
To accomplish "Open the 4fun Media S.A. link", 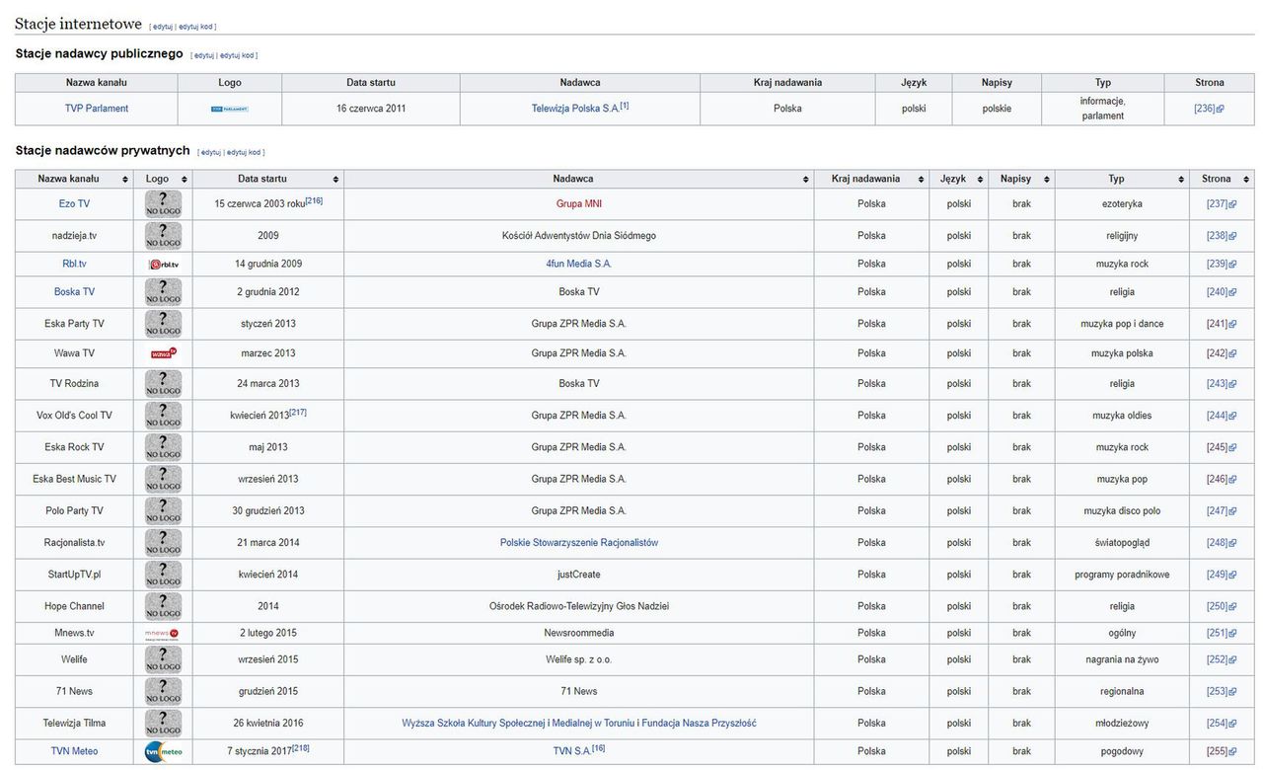I will pos(579,265).
